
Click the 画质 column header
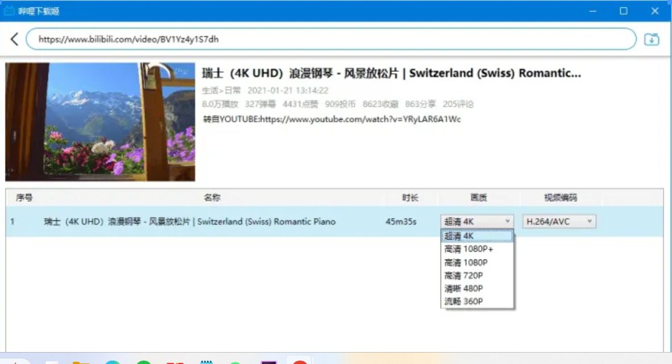478,198
